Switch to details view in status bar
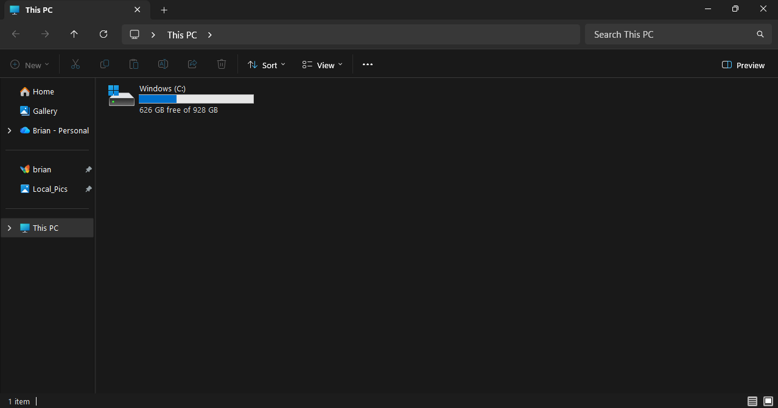The image size is (778, 408). click(x=752, y=401)
